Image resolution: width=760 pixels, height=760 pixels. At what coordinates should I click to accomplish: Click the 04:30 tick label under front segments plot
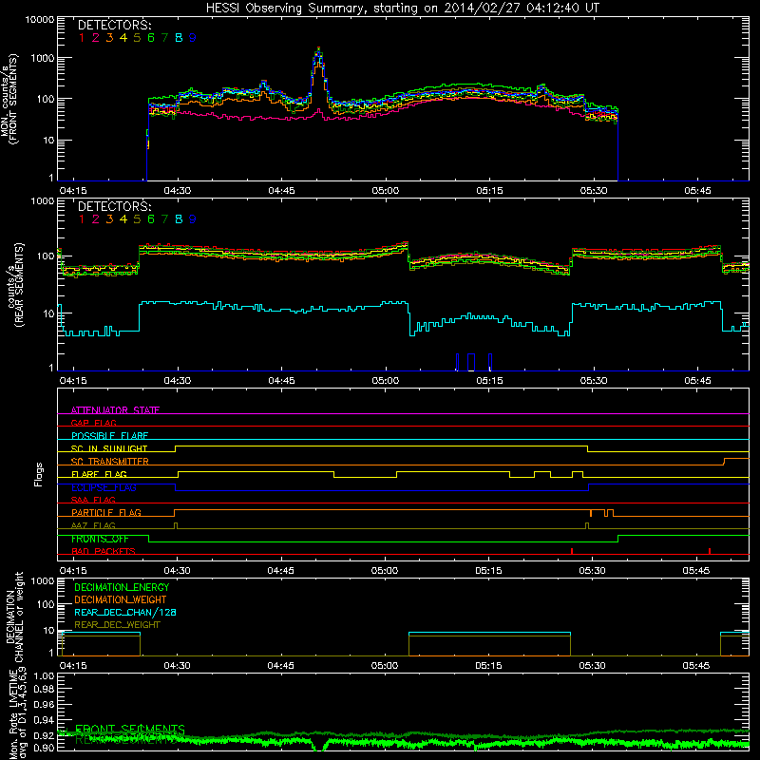pyautogui.click(x=178, y=191)
